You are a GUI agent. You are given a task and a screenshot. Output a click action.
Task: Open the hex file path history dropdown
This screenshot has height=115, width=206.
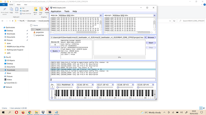[x=145, y=37]
